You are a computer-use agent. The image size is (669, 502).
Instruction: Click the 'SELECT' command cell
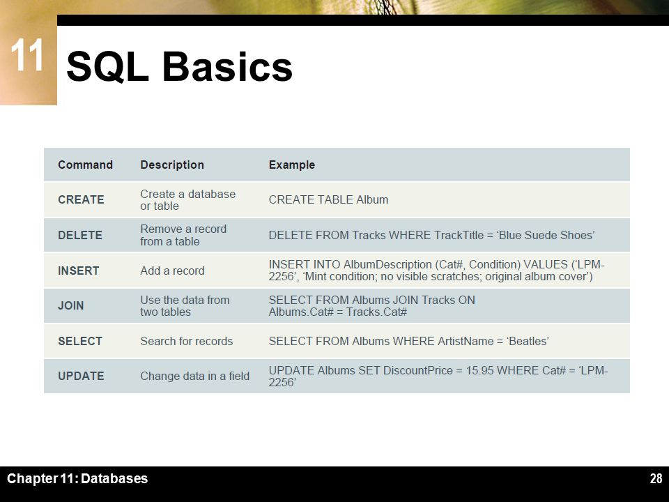[x=80, y=341]
